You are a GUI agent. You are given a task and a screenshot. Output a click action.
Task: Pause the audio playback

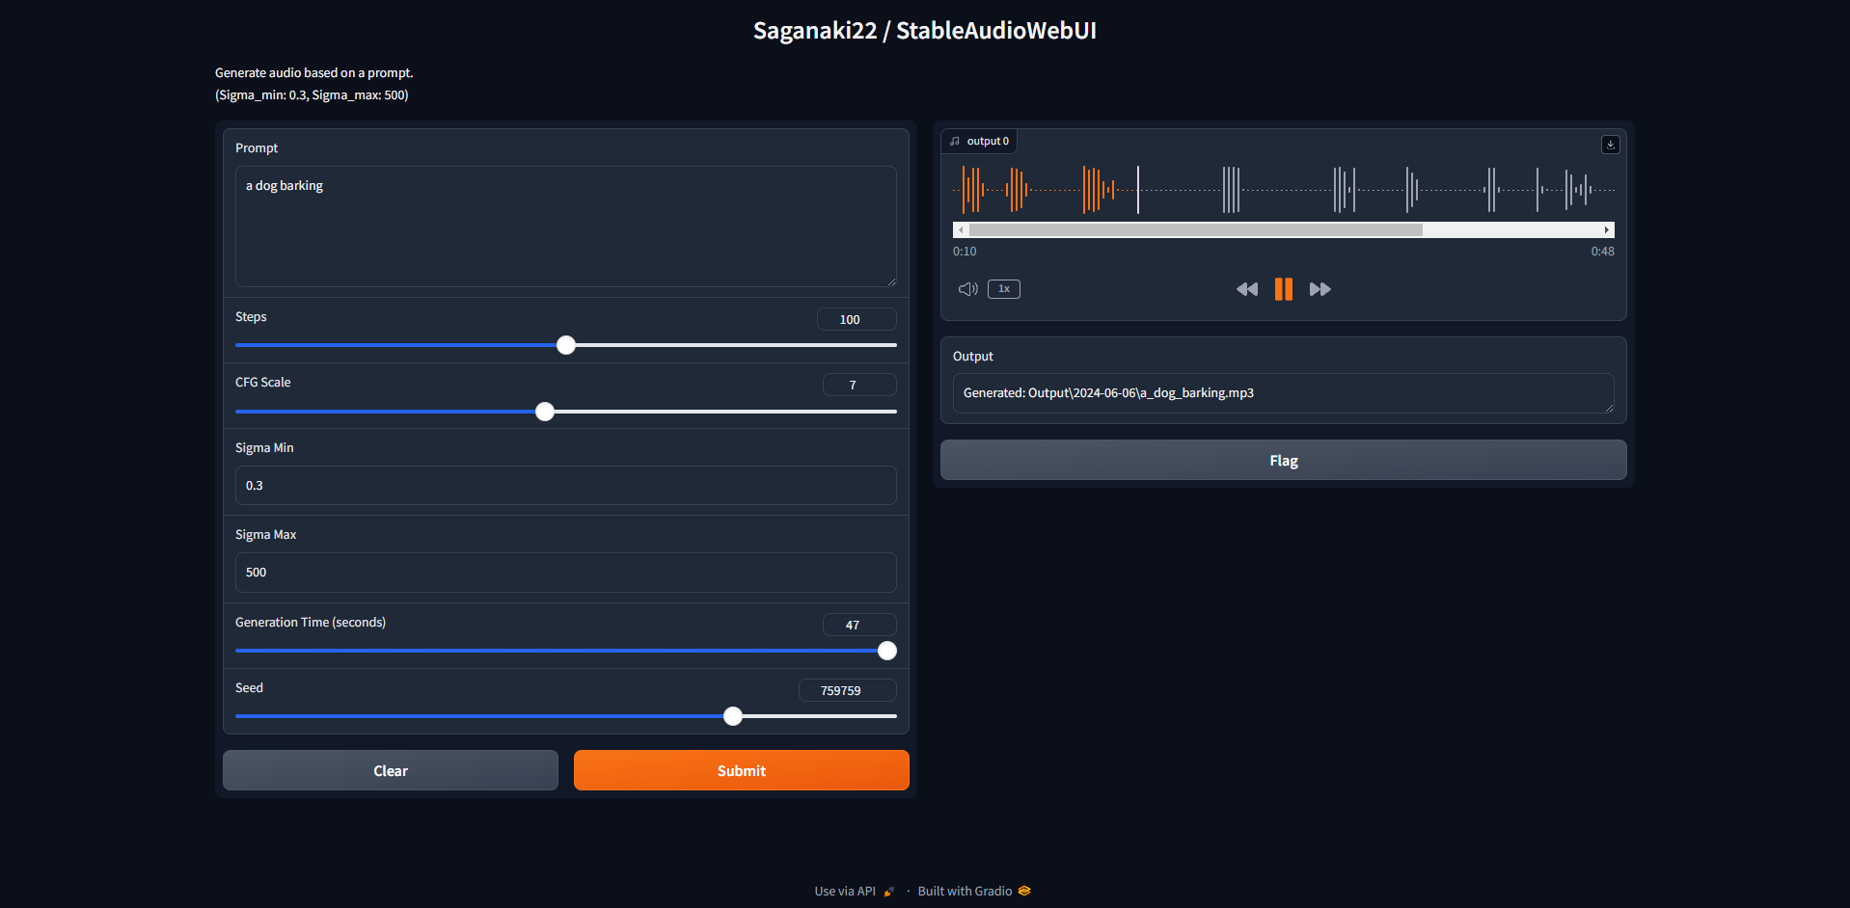pos(1283,289)
